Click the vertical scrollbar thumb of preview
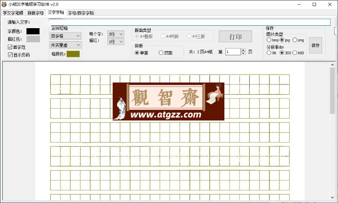The image size is (338, 203). (332, 90)
